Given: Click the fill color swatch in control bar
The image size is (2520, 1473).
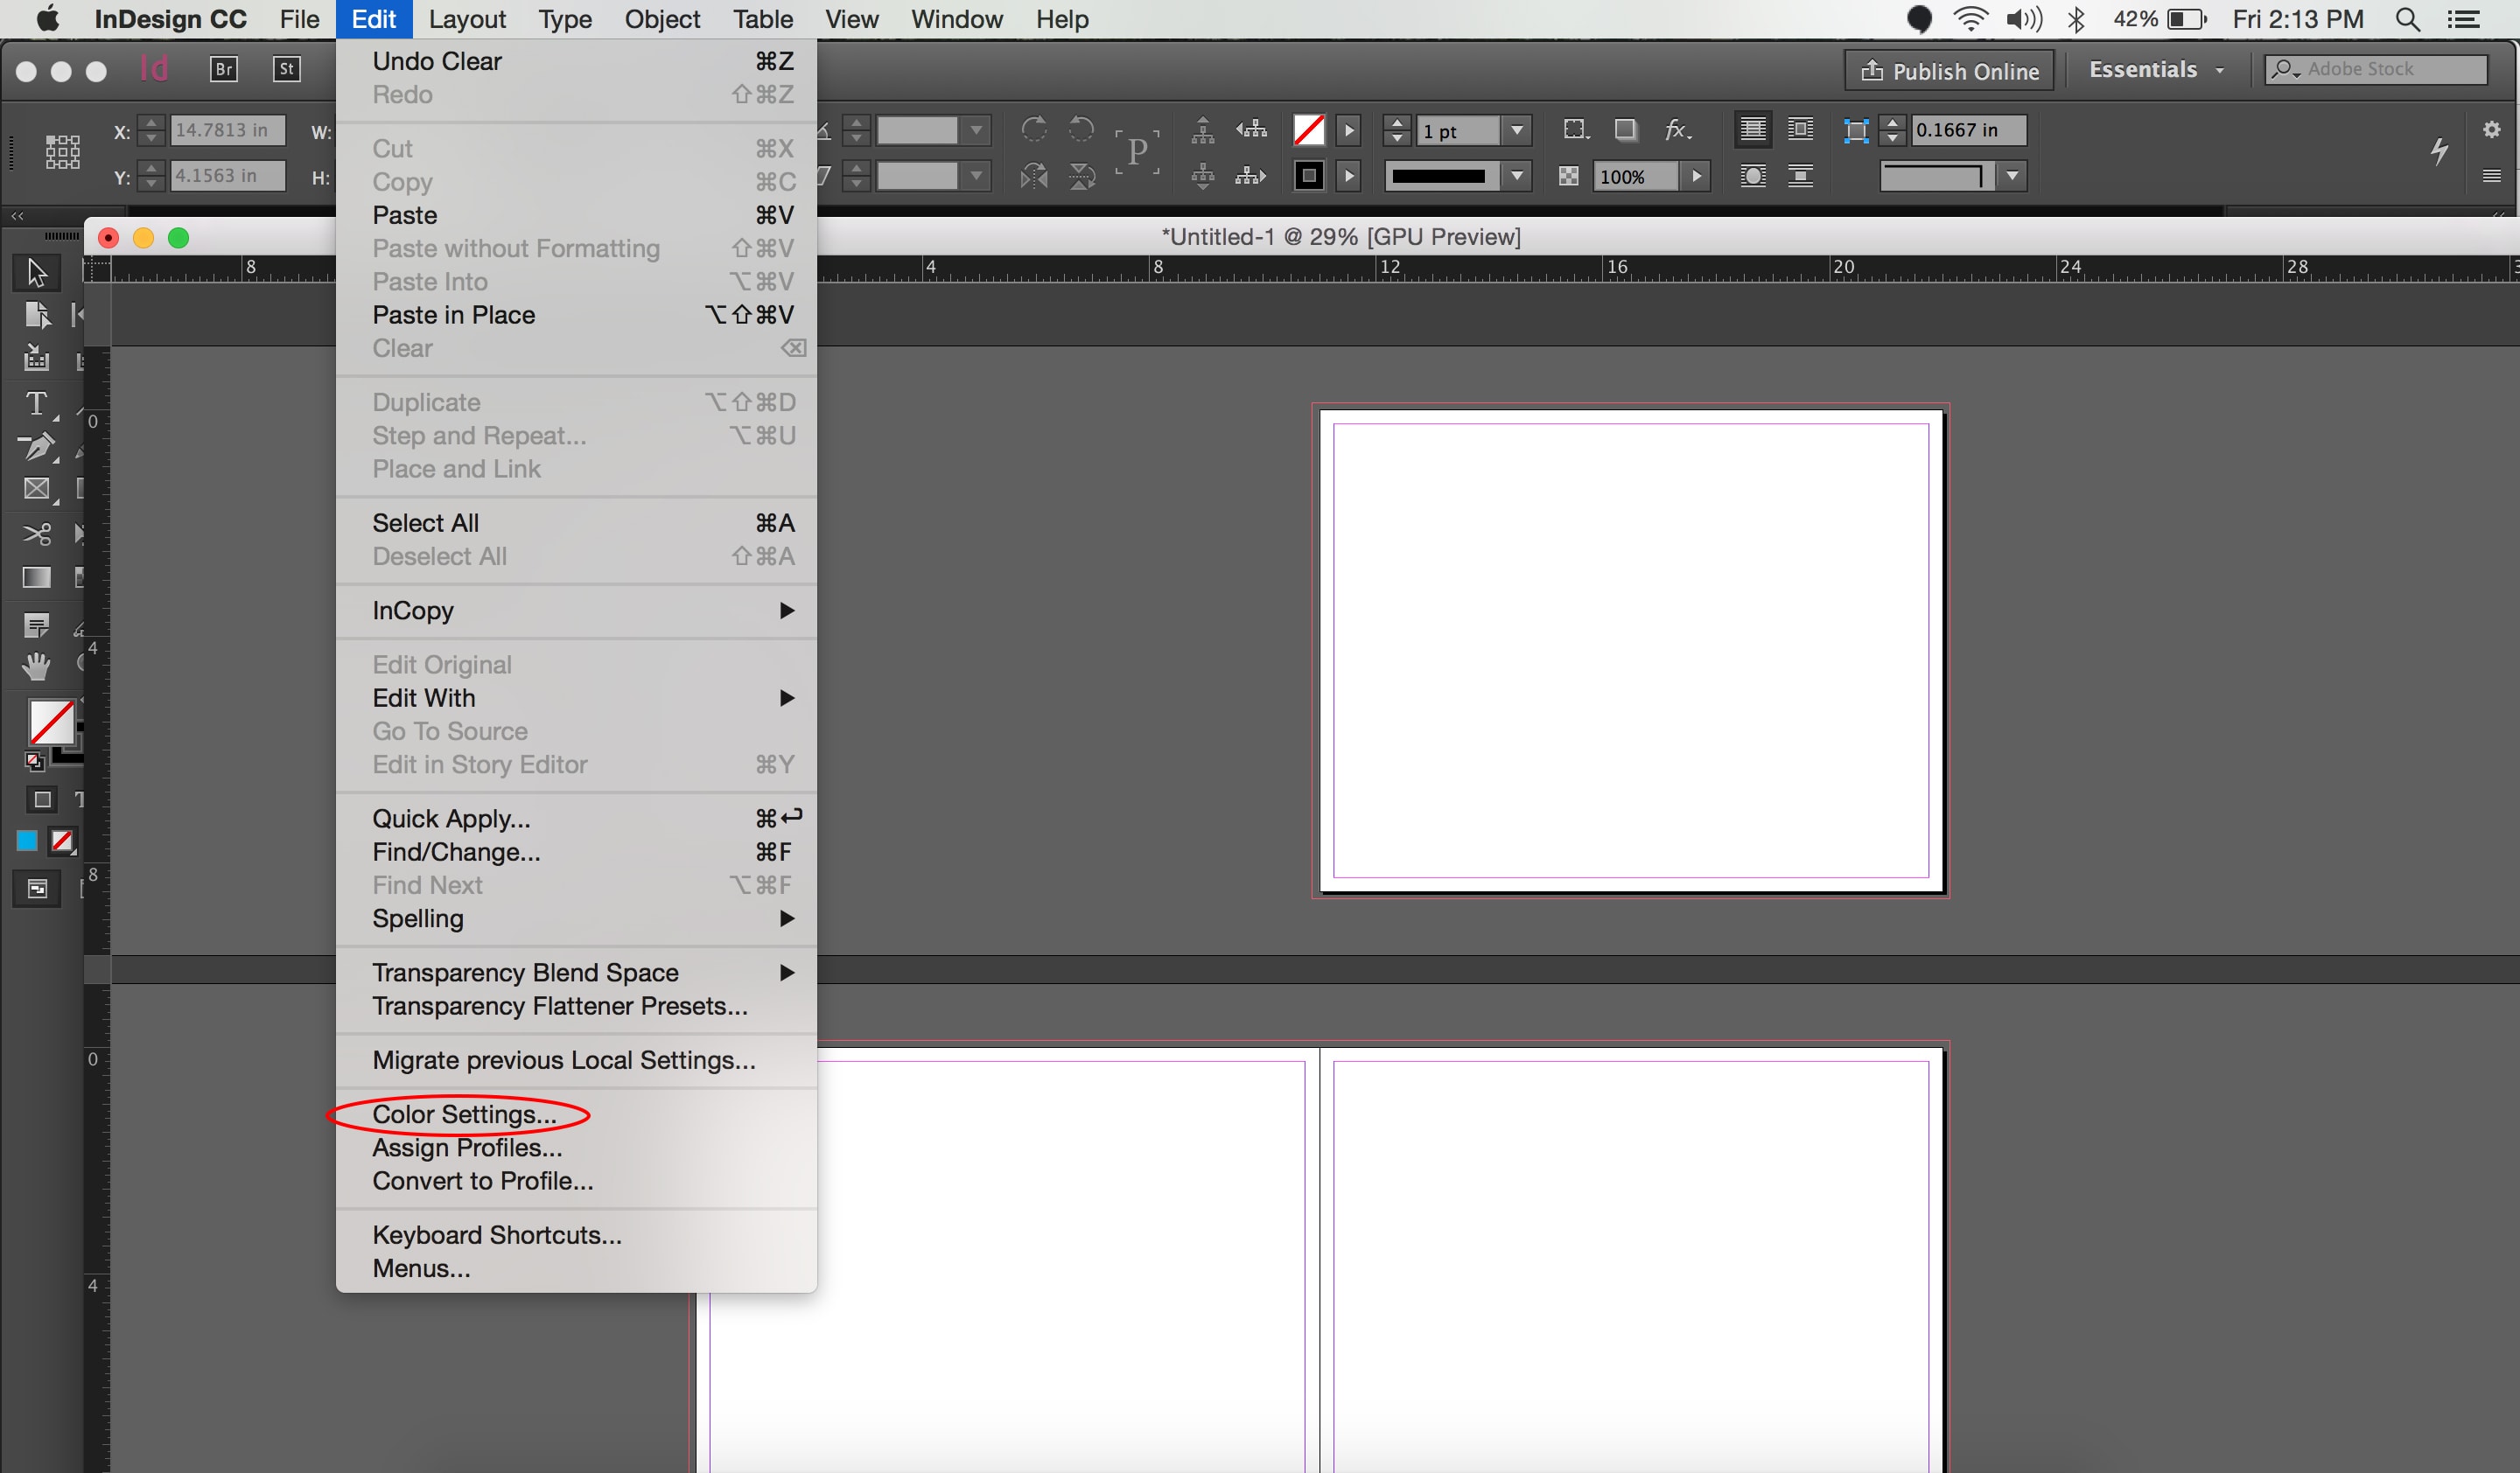Looking at the screenshot, I should pyautogui.click(x=1308, y=130).
